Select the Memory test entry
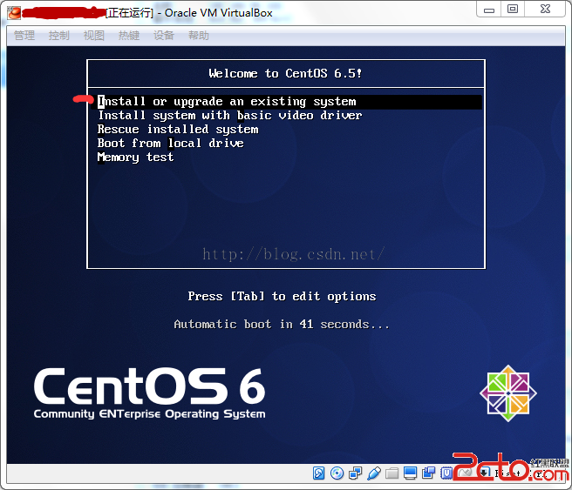Screen dimensions: 572x490 pos(135,157)
